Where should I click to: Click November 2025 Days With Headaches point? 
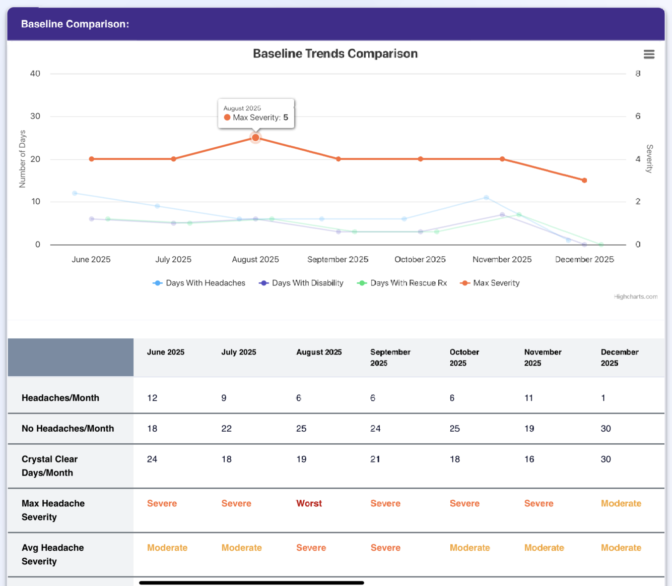[x=486, y=198]
